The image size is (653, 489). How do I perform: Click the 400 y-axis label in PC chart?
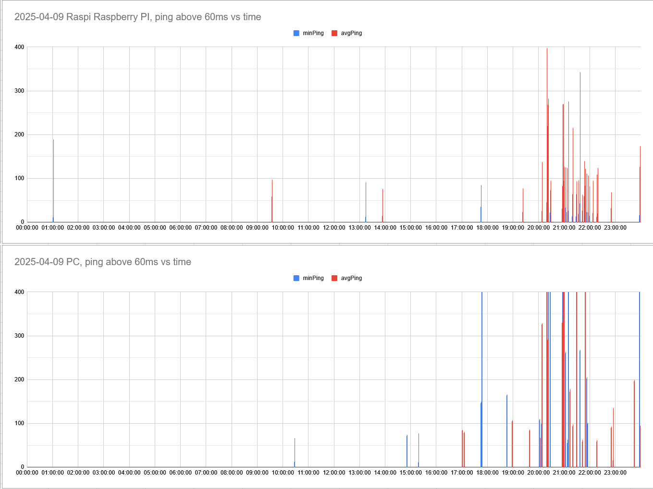19,292
